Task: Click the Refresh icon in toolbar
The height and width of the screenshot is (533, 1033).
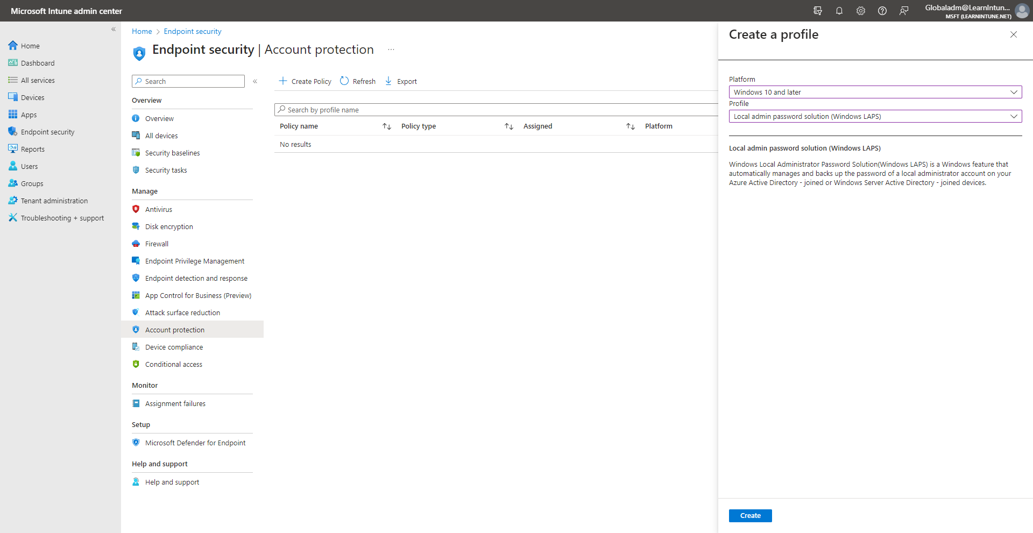Action: 344,81
